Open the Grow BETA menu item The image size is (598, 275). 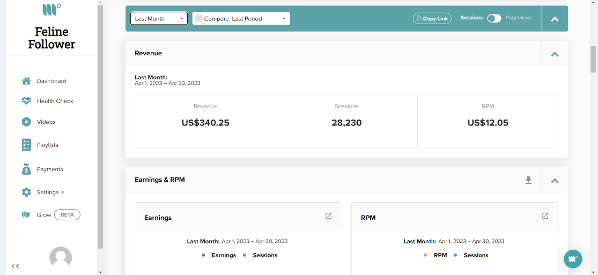click(51, 215)
